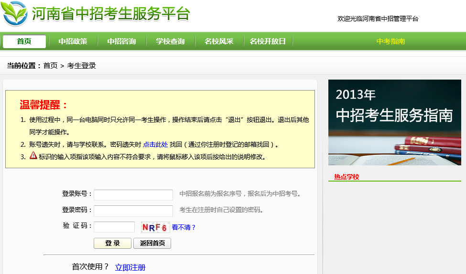The image size is (466, 274).
Task: Open 名校开放日 navigation item
Action: pos(268,41)
